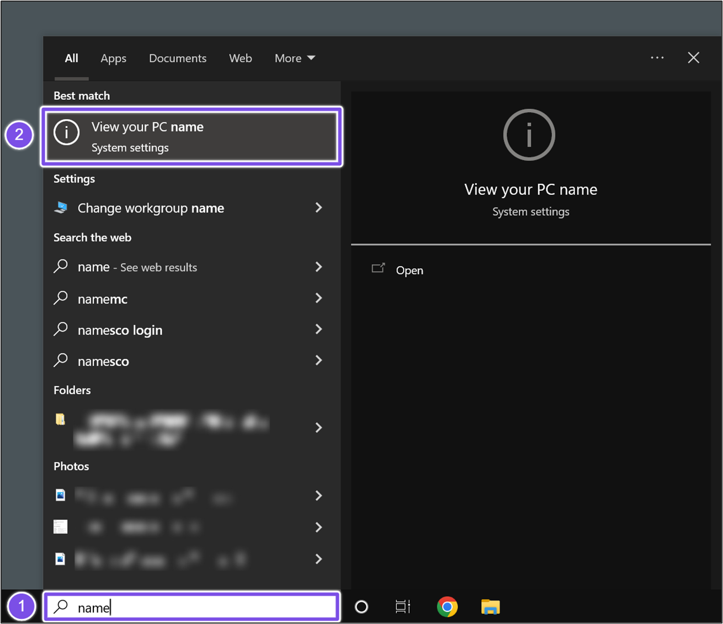Click the laptop icon for Change workgroup name
Screen dimensions: 723x624
click(61, 208)
